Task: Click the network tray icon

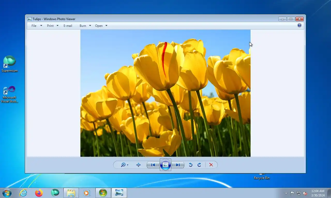Action: 299,193
